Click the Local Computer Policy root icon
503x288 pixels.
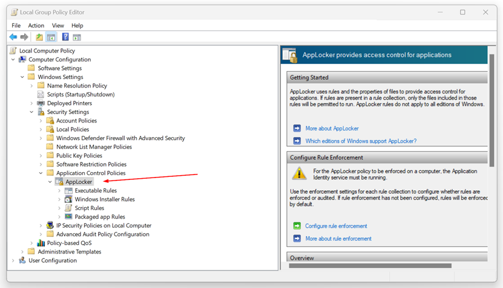pos(13,51)
